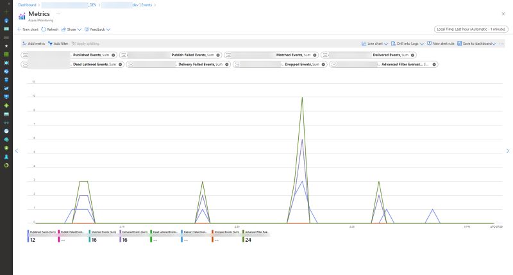Add a new chart
Screen dimensions: 513x275
click(28, 29)
